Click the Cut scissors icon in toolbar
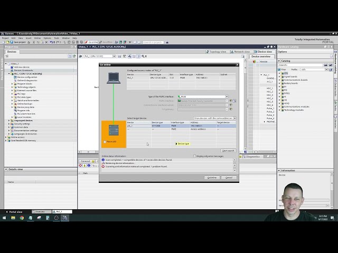Viewport: 338px width, 253px height. [34, 42]
